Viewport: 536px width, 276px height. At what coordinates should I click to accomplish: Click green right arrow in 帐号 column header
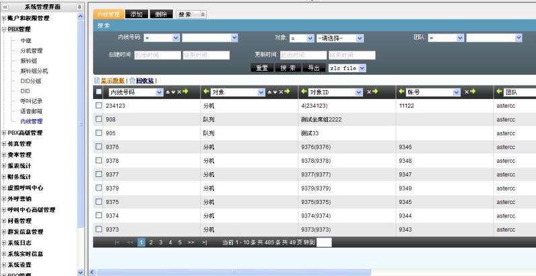pyautogui.click(x=473, y=92)
